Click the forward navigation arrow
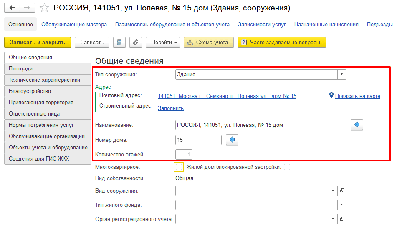397x226 pixels. pyautogui.click(x=27, y=8)
